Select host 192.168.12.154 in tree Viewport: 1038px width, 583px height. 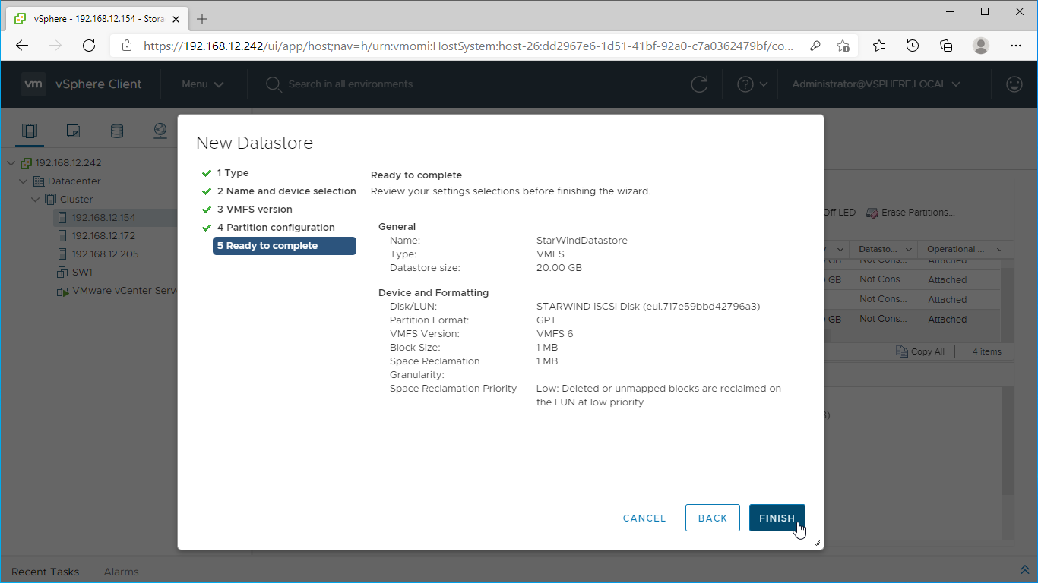tap(103, 218)
